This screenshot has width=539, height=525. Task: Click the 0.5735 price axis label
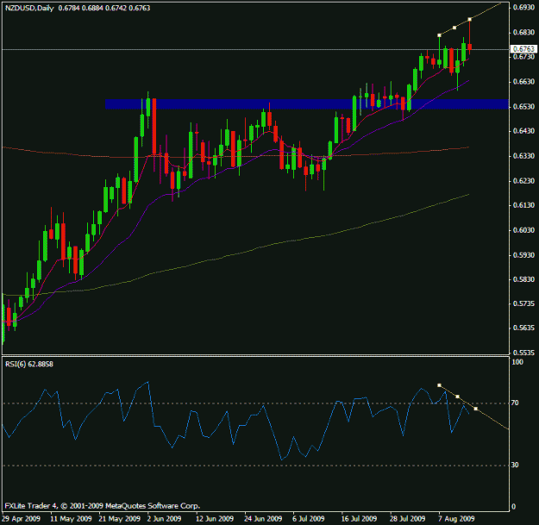point(523,303)
